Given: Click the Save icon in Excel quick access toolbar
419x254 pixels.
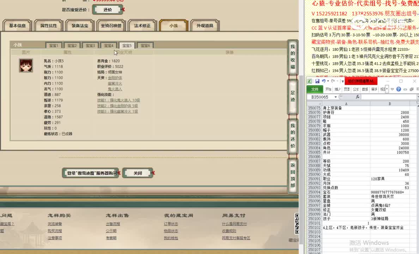Looking at the screenshot, I should 317,81.
